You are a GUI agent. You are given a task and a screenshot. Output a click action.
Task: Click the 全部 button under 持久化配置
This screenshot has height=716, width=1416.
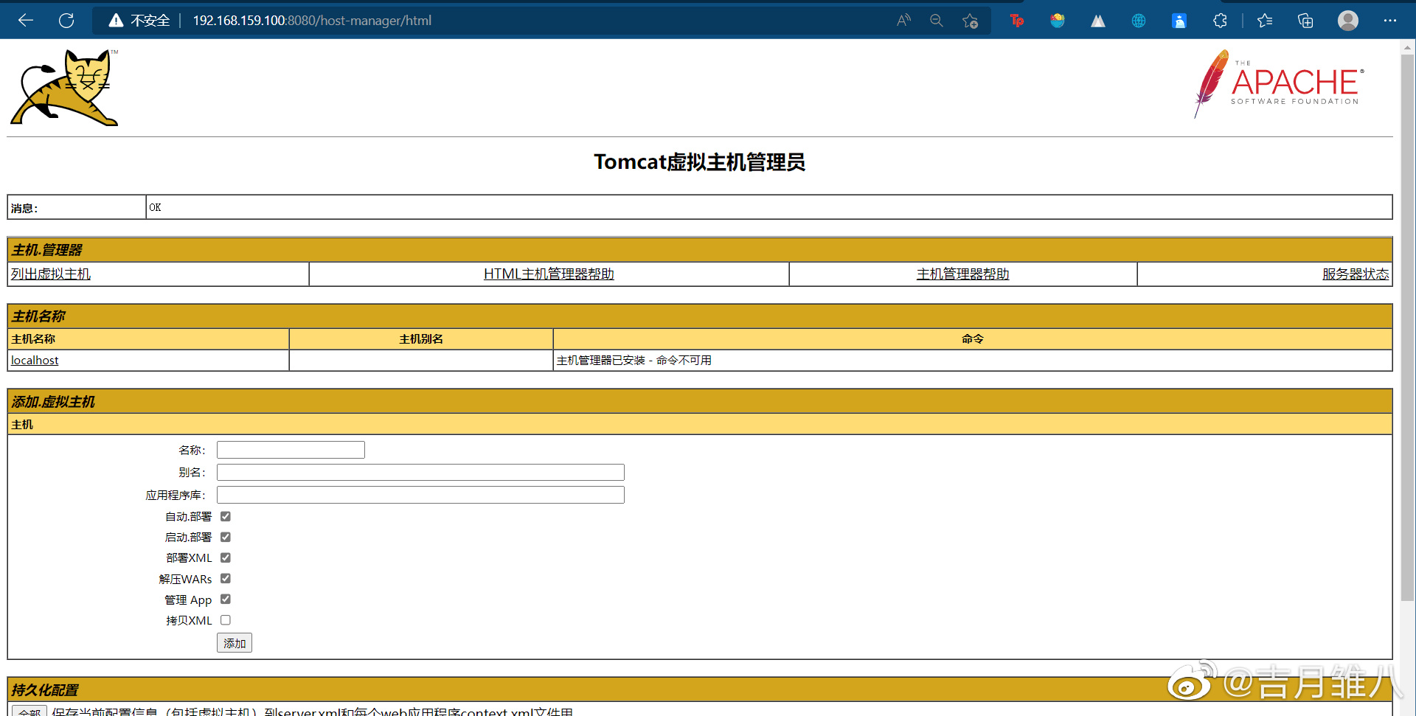(x=29, y=711)
